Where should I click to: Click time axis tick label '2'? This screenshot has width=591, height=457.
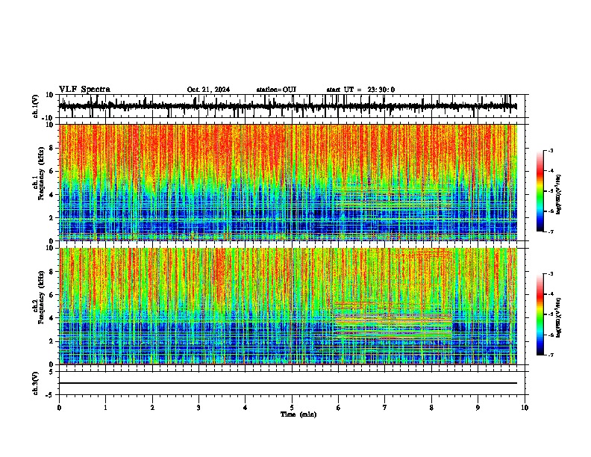pos(152,408)
